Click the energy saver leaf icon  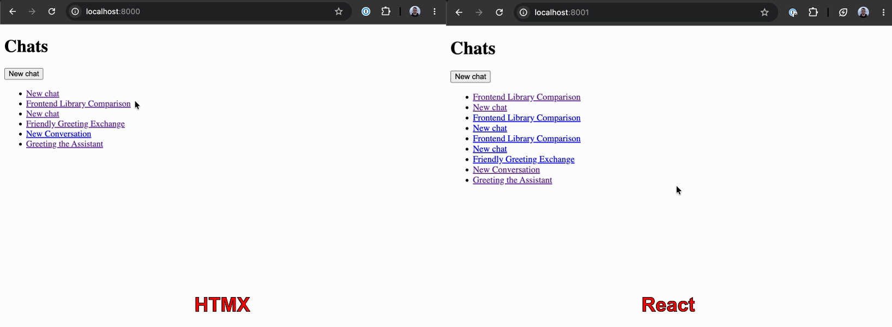843,13
